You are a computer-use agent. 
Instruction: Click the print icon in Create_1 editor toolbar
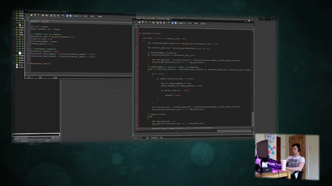[38, 15]
